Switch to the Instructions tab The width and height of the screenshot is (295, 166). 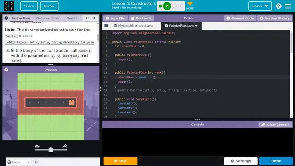point(21,18)
